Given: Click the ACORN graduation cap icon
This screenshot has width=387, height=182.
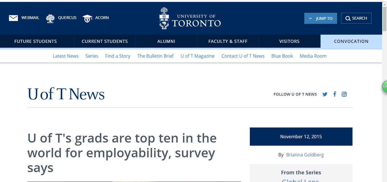Looking at the screenshot, I should tap(87, 18).
